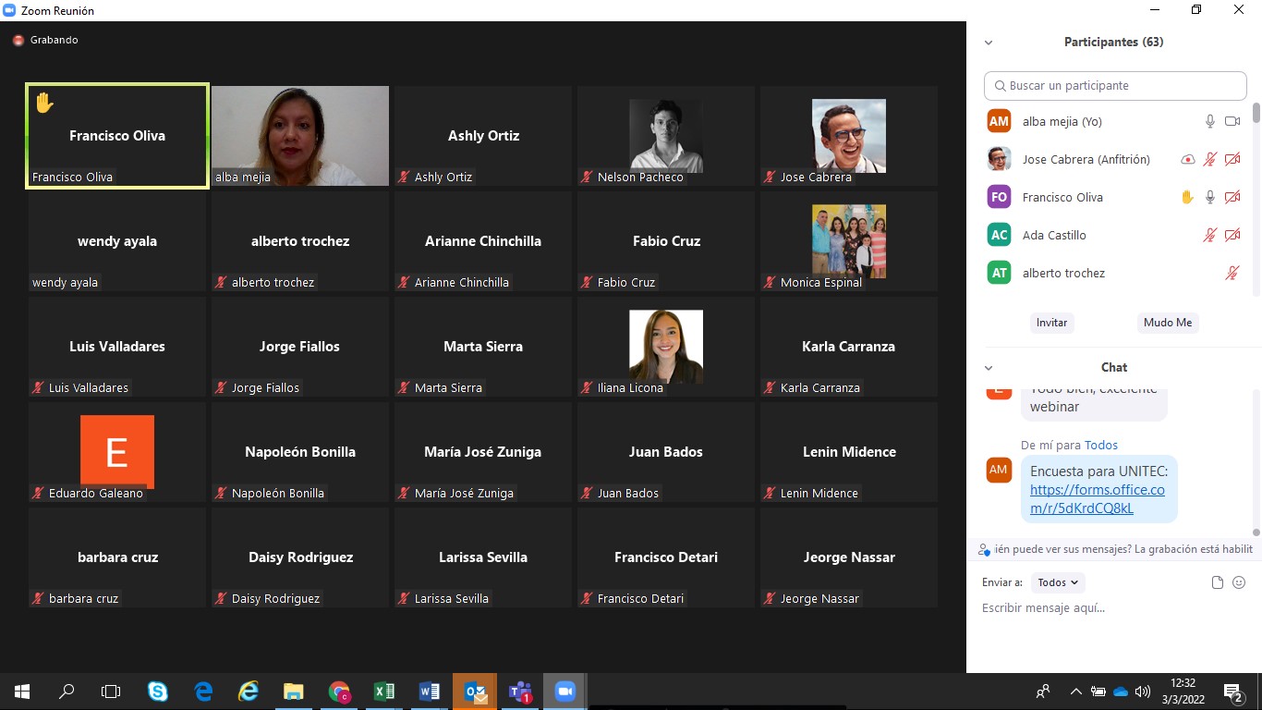The image size is (1262, 710).
Task: Click the 'Buscar un participante' search field
Action: 1115,86
